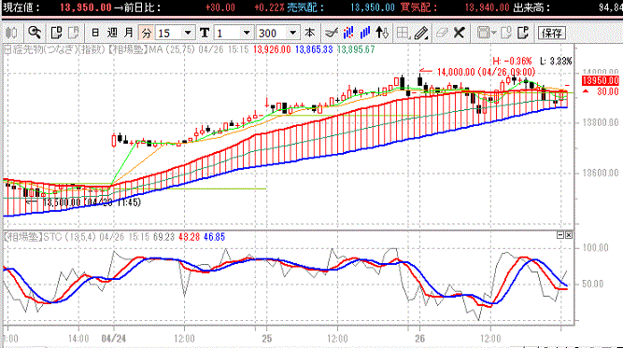The width and height of the screenshot is (623, 348).
Task: Click the red 13950.00 current price tag
Action: pyautogui.click(x=601, y=81)
